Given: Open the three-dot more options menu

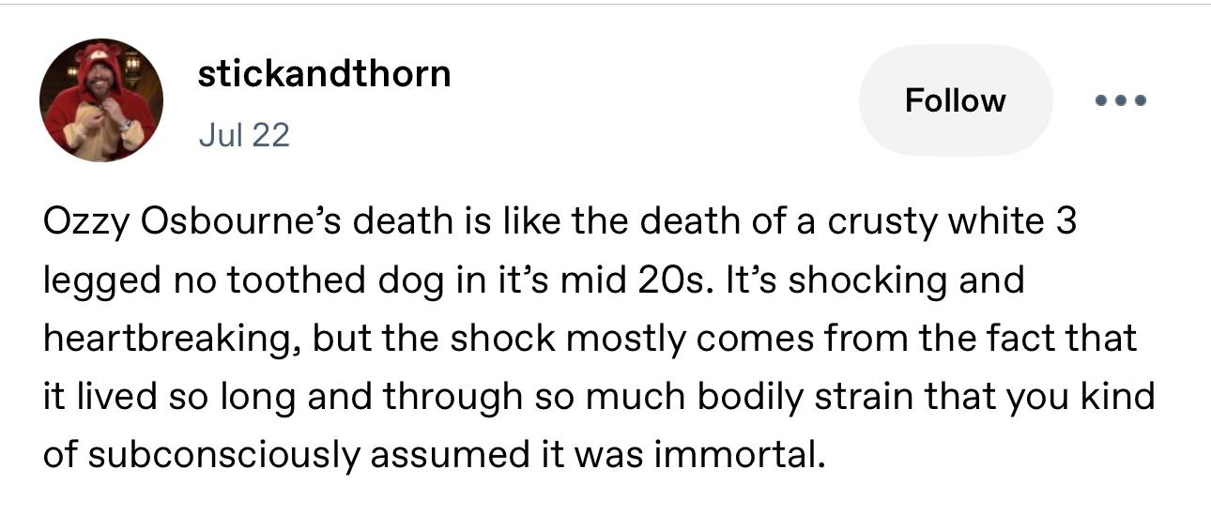Looking at the screenshot, I should 1122,100.
